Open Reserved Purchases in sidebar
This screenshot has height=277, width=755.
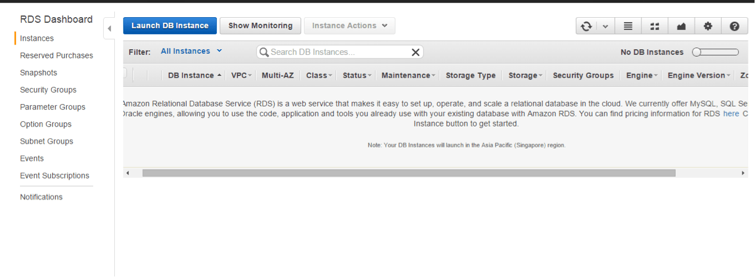56,56
